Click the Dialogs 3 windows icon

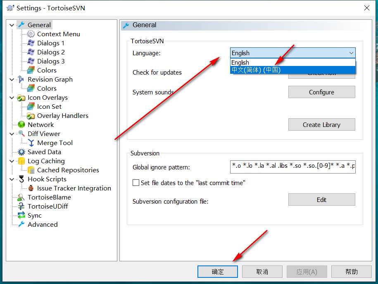pyautogui.click(x=31, y=61)
